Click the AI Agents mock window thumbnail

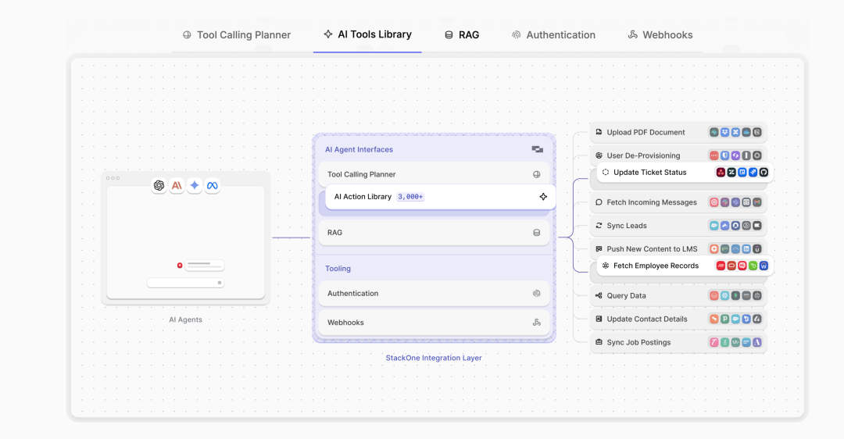pos(186,238)
